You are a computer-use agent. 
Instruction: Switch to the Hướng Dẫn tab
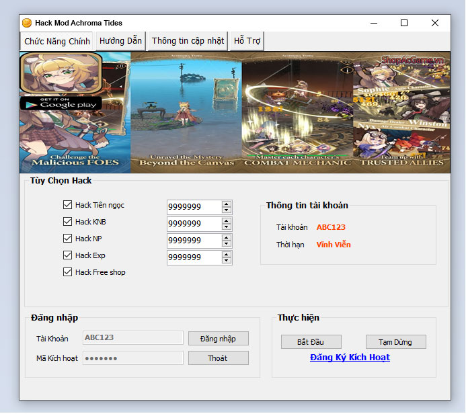tap(120, 41)
